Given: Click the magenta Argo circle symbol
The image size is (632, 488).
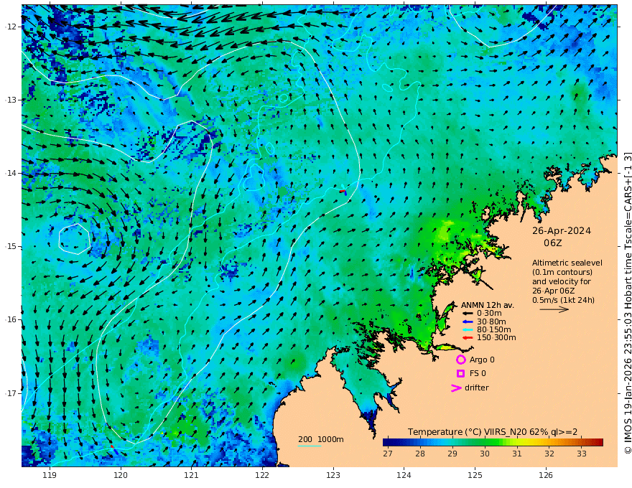Looking at the screenshot, I should (x=460, y=360).
